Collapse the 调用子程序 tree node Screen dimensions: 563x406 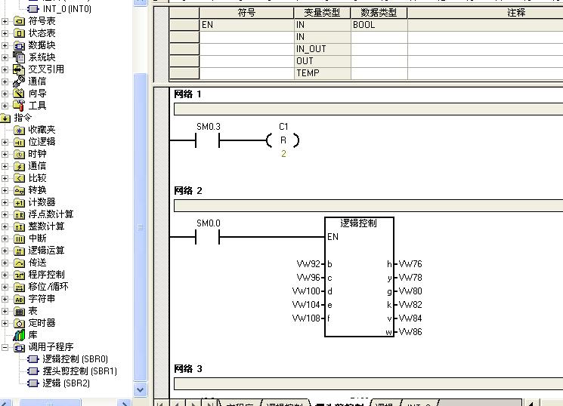(6, 347)
